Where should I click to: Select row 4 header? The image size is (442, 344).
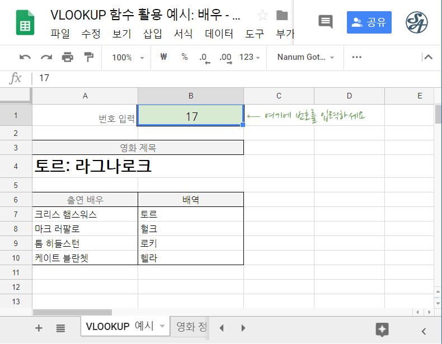(x=16, y=166)
